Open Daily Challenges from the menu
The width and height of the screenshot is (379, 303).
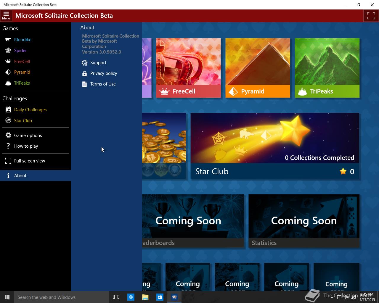30,109
